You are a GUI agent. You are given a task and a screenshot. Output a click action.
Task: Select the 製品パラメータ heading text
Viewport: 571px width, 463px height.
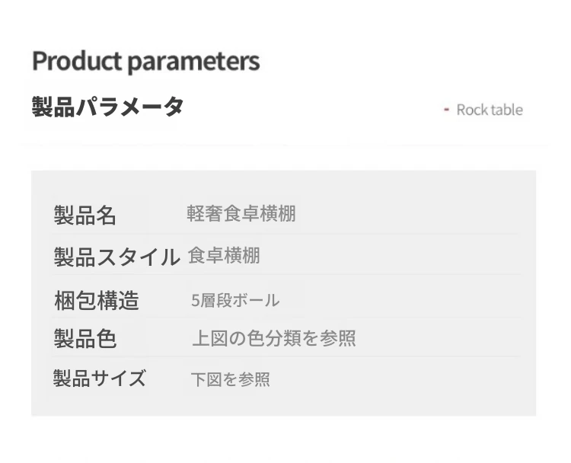[x=108, y=107]
